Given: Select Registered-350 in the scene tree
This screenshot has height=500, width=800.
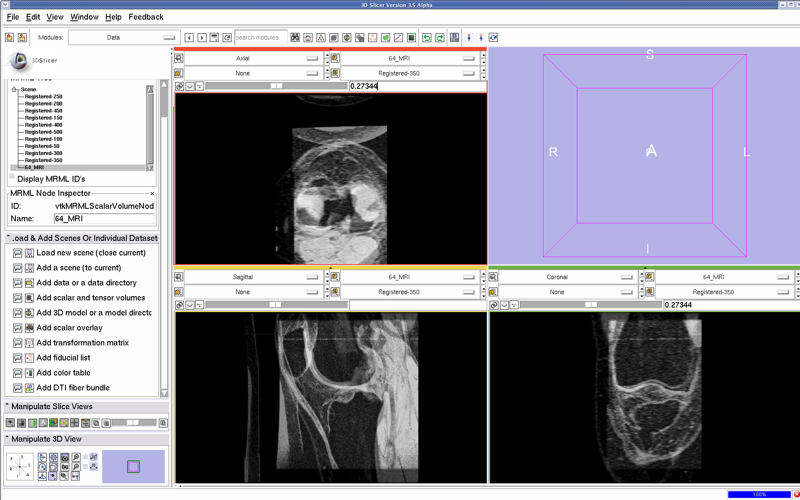Looking at the screenshot, I should click(43, 160).
